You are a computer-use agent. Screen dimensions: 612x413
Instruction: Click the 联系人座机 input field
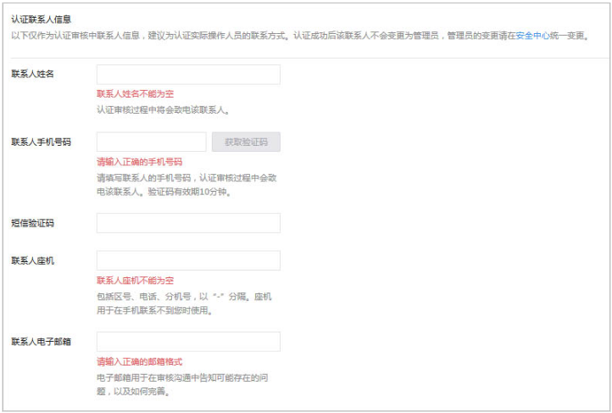188,260
